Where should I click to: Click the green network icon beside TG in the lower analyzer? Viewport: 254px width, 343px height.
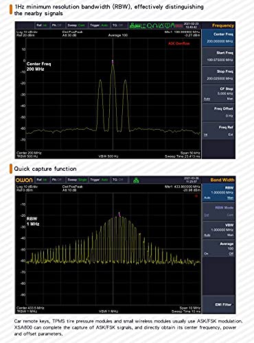coord(136,180)
